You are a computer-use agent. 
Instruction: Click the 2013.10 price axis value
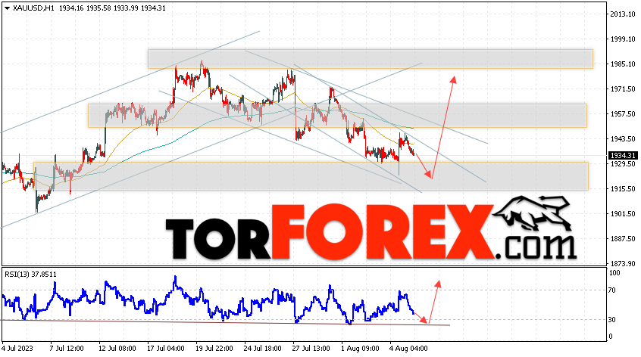(x=623, y=14)
